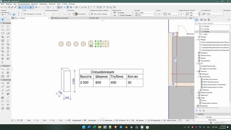Viewport: 231px width, 130px height.
Task: Open Отчет under Инфо
Action: pos(204,100)
